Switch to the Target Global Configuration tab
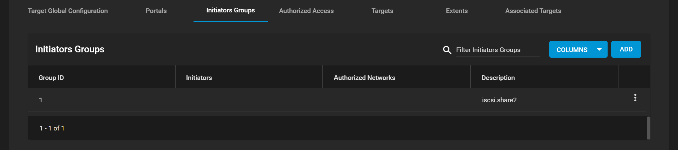Screen dimensions: 678x150 point(68,11)
